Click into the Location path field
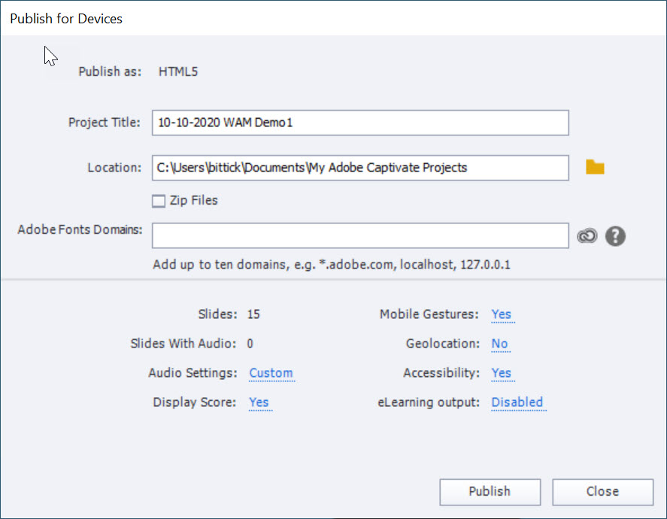The image size is (667, 519). click(x=359, y=168)
